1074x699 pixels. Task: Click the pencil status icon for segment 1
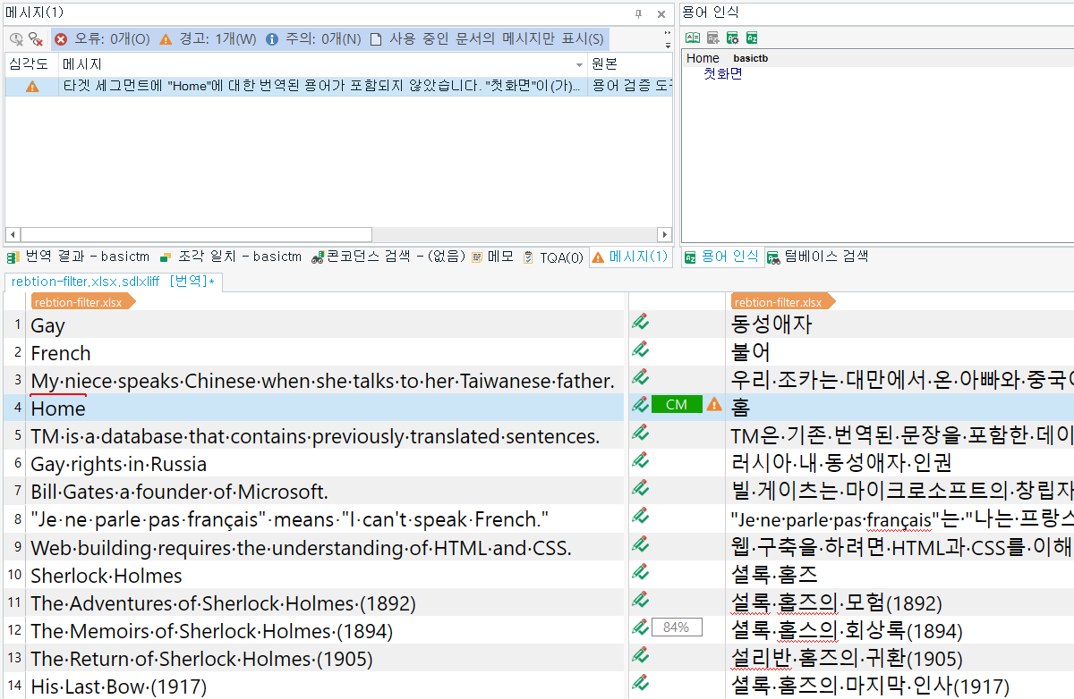[x=640, y=322]
